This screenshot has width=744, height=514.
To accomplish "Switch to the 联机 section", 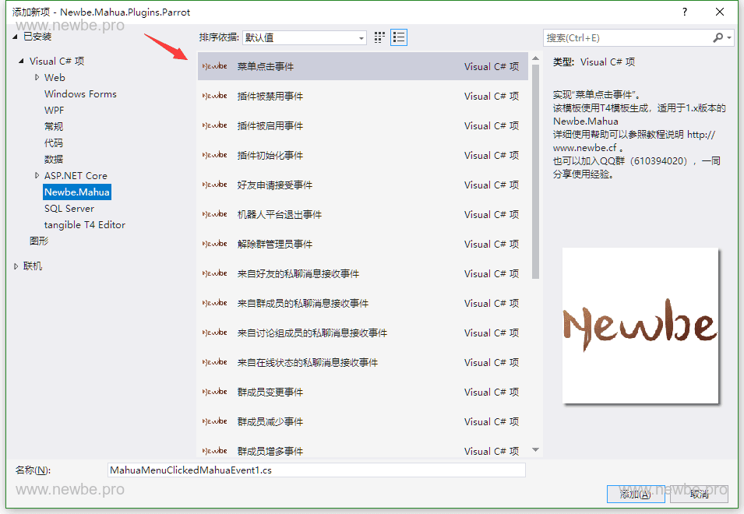I will (x=32, y=265).
